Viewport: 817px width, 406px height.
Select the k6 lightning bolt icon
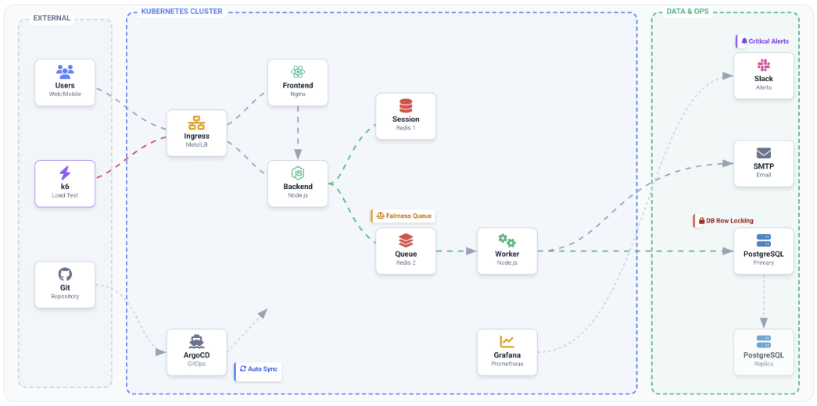[65, 173]
